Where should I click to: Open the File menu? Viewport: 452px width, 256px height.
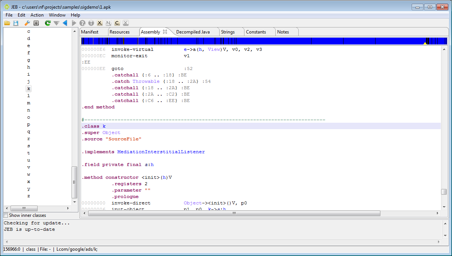(9, 15)
